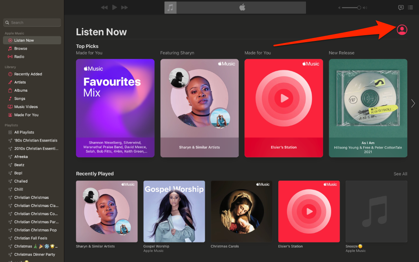419x262 pixels.
Task: Show more Top Picks with right chevron
Action: pos(413,103)
